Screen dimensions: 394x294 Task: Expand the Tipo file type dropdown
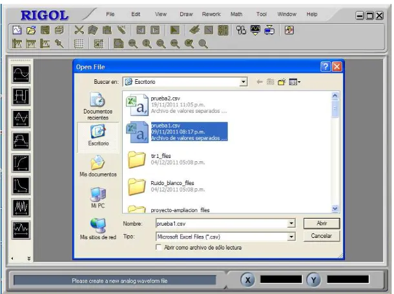(291, 237)
